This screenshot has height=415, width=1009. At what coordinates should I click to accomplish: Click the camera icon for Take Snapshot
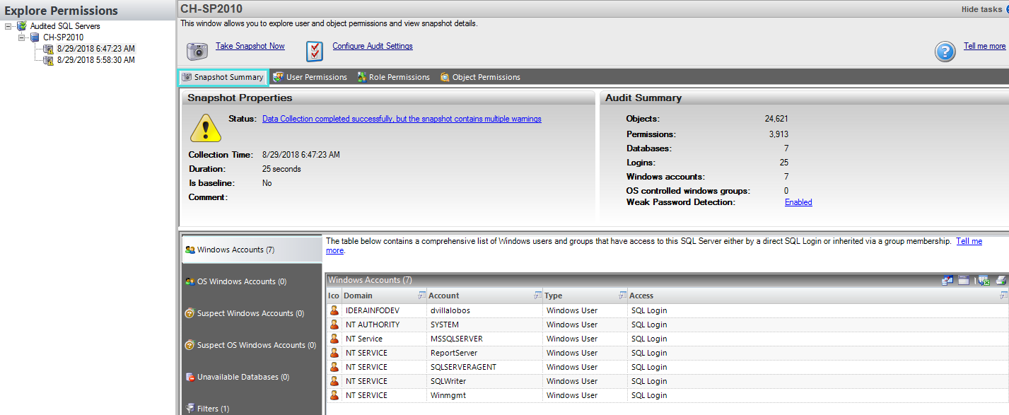(x=197, y=52)
